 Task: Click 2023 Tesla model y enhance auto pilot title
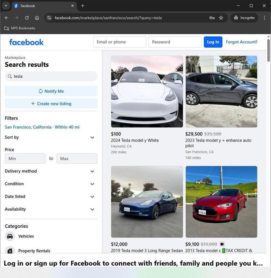(218, 143)
